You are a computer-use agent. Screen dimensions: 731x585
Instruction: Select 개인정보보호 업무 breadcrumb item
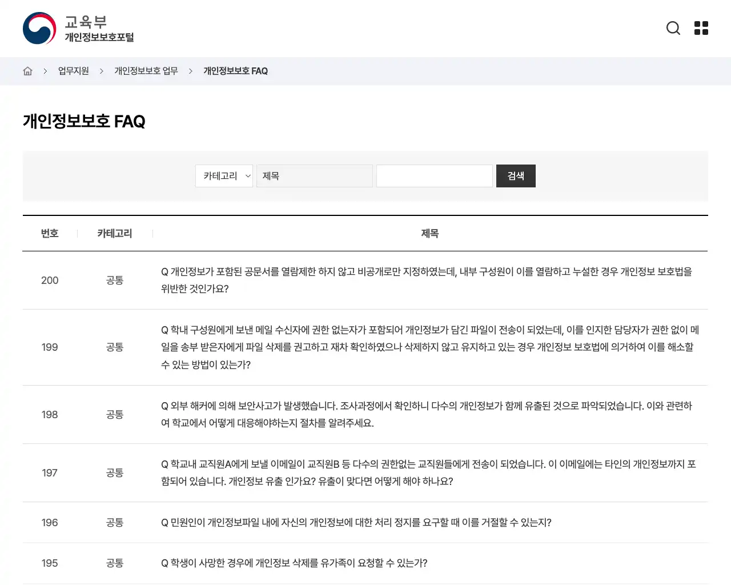point(146,71)
